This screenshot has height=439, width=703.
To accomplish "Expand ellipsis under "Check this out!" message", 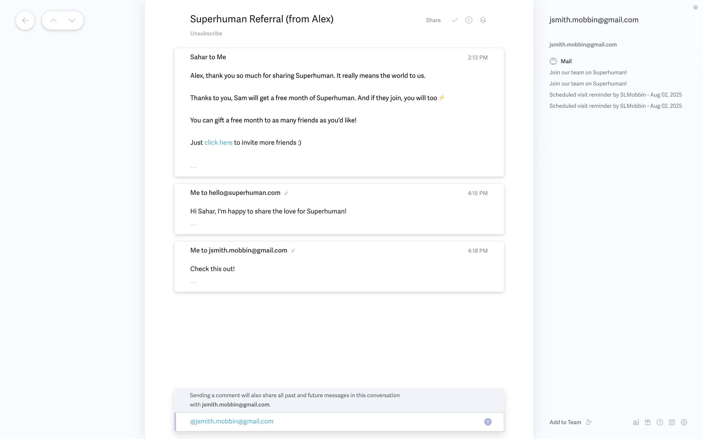I will [193, 282].
